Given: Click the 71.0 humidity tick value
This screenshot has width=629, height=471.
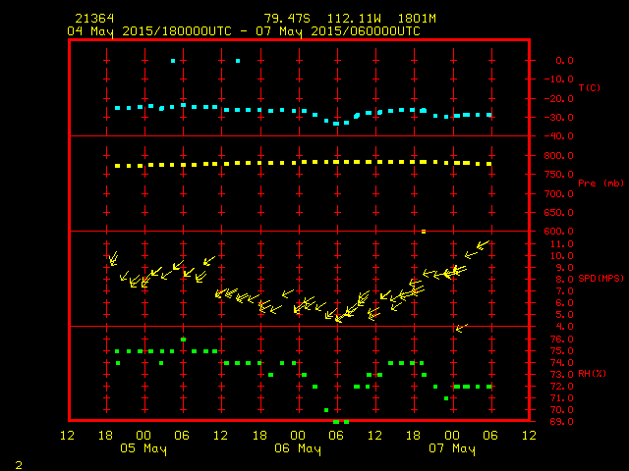Looking at the screenshot, I should [x=561, y=398].
